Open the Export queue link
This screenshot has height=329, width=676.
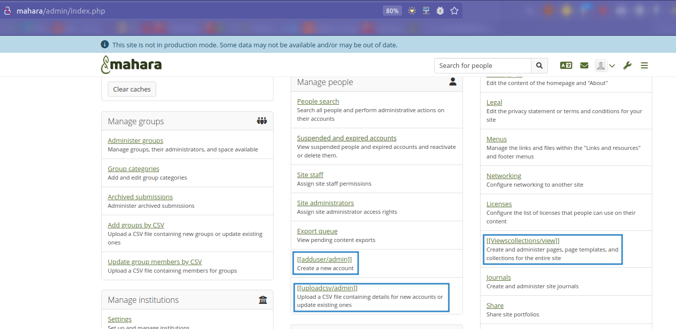(x=317, y=231)
